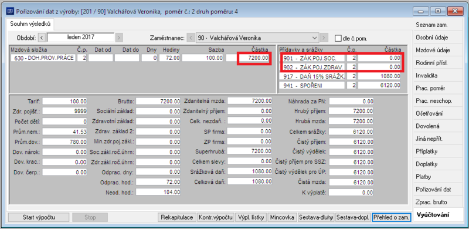Click the Dat od cell in wage row

pos(100,58)
